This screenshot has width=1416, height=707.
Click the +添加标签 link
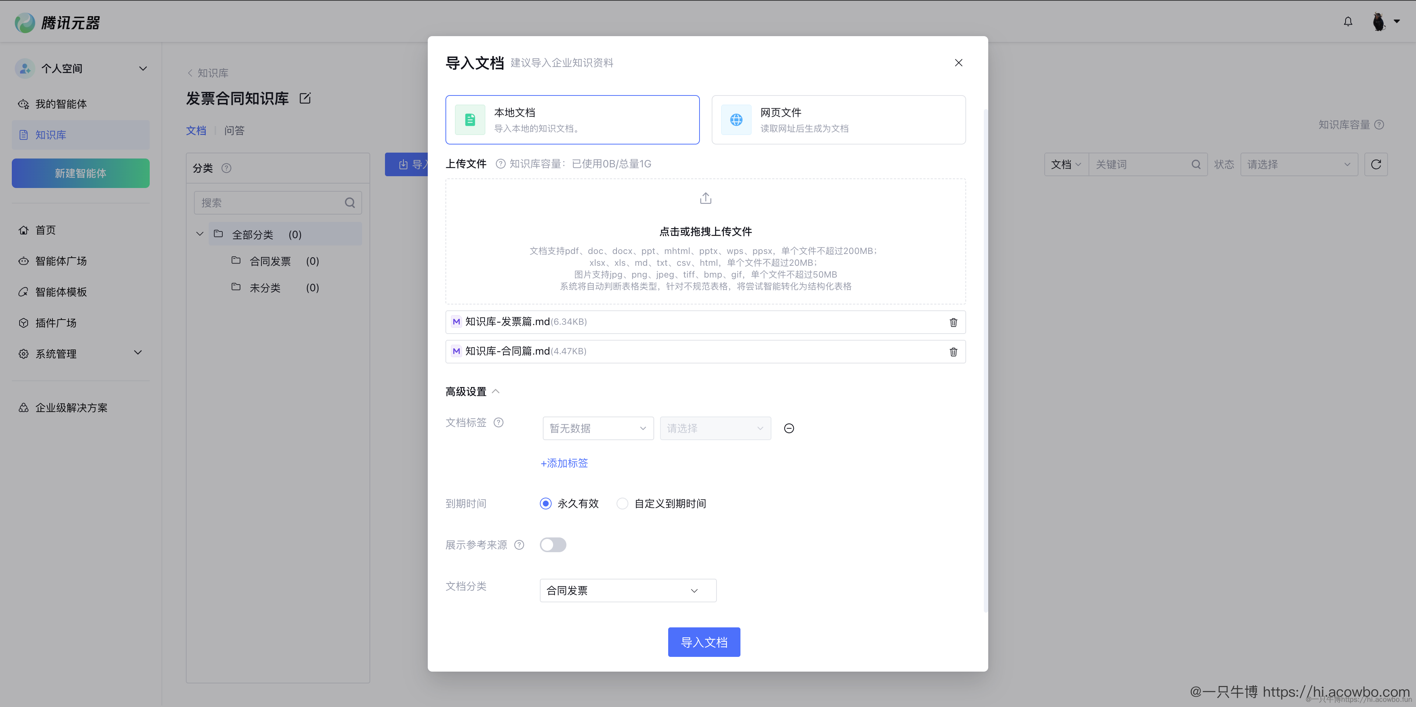click(x=564, y=463)
